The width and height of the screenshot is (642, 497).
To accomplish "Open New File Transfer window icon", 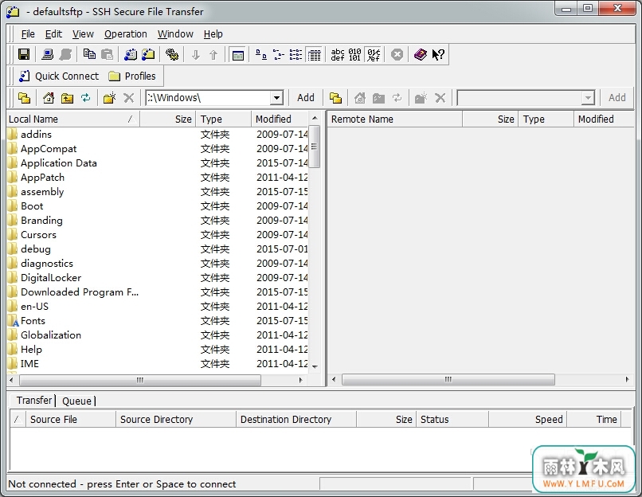I will pyautogui.click(x=148, y=54).
